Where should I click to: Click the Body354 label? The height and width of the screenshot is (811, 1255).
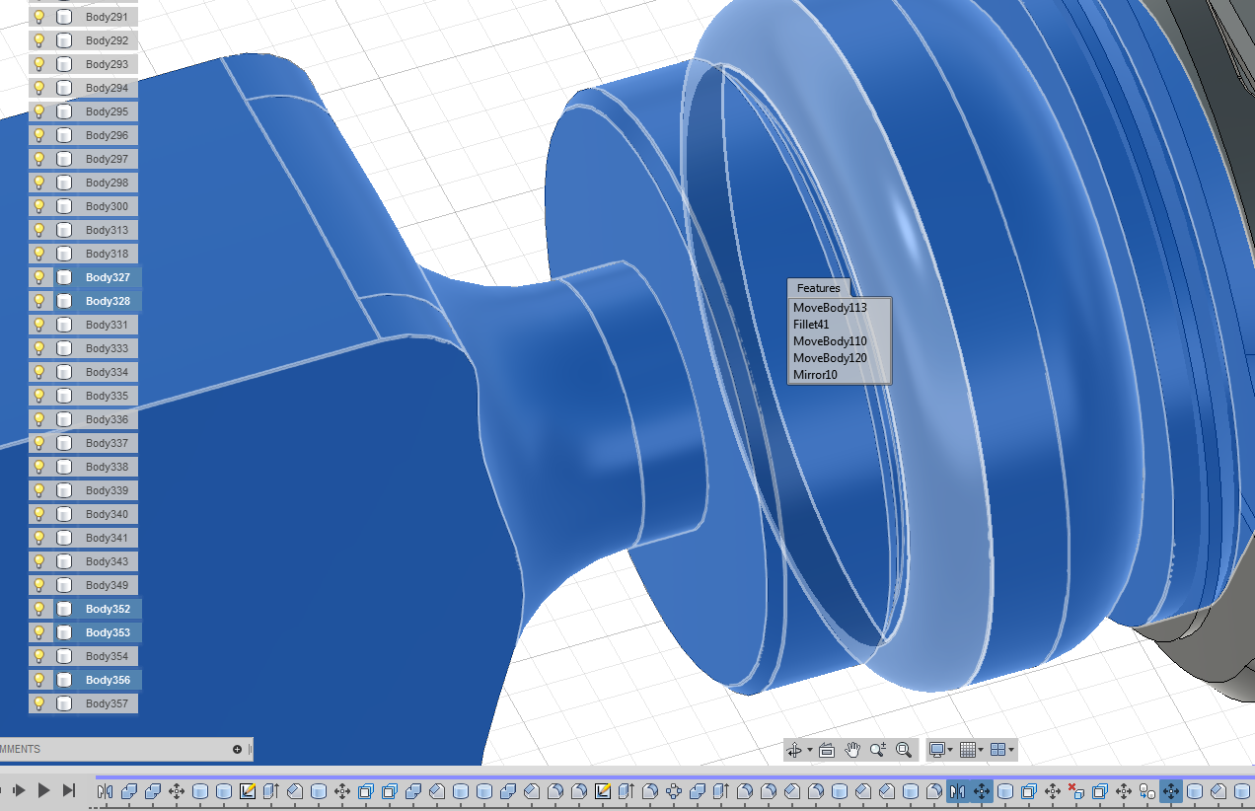pos(107,656)
